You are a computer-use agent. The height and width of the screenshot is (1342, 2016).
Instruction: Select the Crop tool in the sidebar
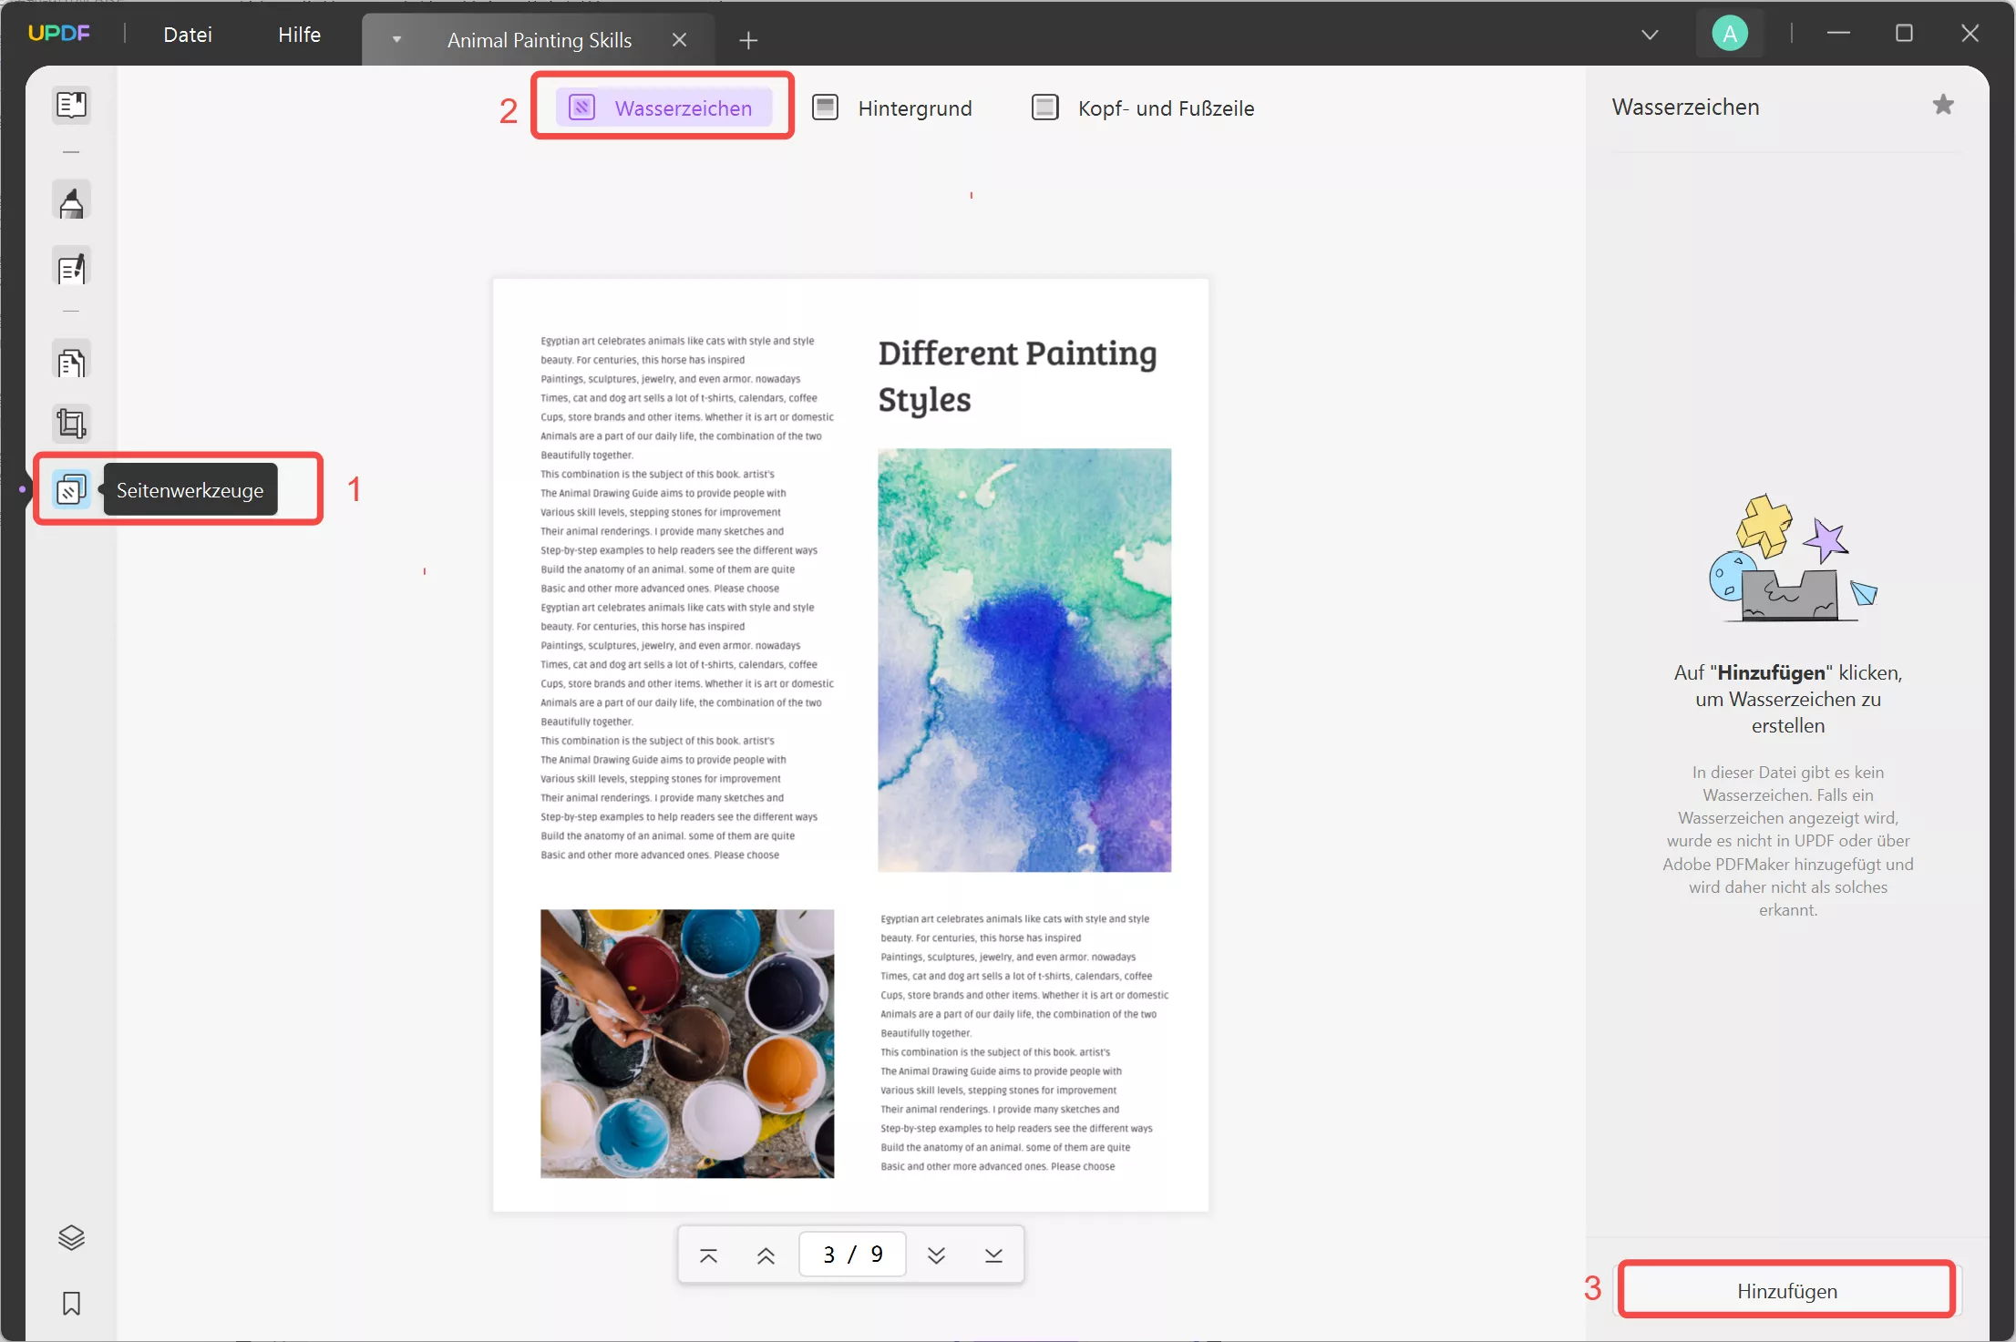[x=71, y=423]
